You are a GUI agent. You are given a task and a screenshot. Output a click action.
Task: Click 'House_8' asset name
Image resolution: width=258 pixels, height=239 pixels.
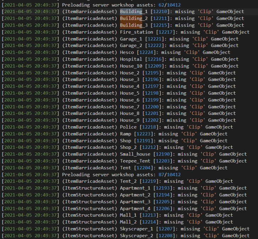pyautogui.click(x=130, y=113)
